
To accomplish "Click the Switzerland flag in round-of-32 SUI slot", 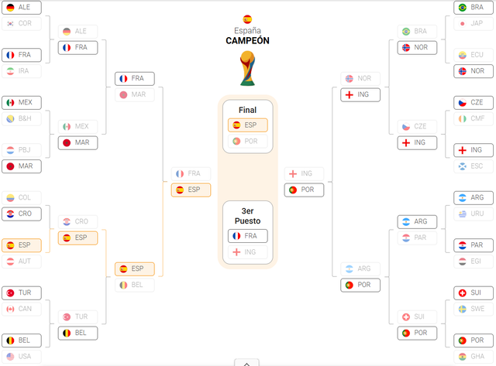I will (463, 292).
